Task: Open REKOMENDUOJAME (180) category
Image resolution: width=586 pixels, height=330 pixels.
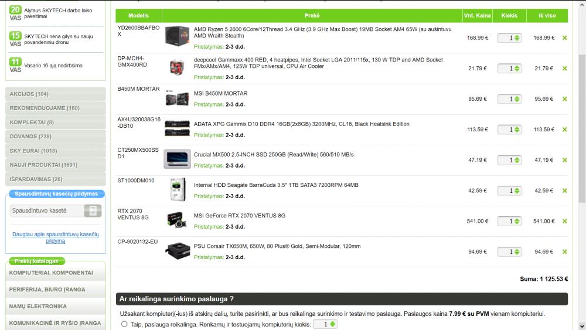Action: click(x=55, y=108)
